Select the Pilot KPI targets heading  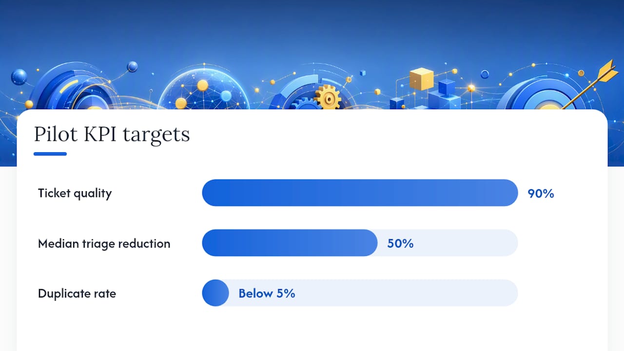(112, 134)
